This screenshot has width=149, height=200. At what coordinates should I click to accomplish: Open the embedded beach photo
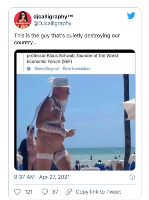[x=76, y=122]
